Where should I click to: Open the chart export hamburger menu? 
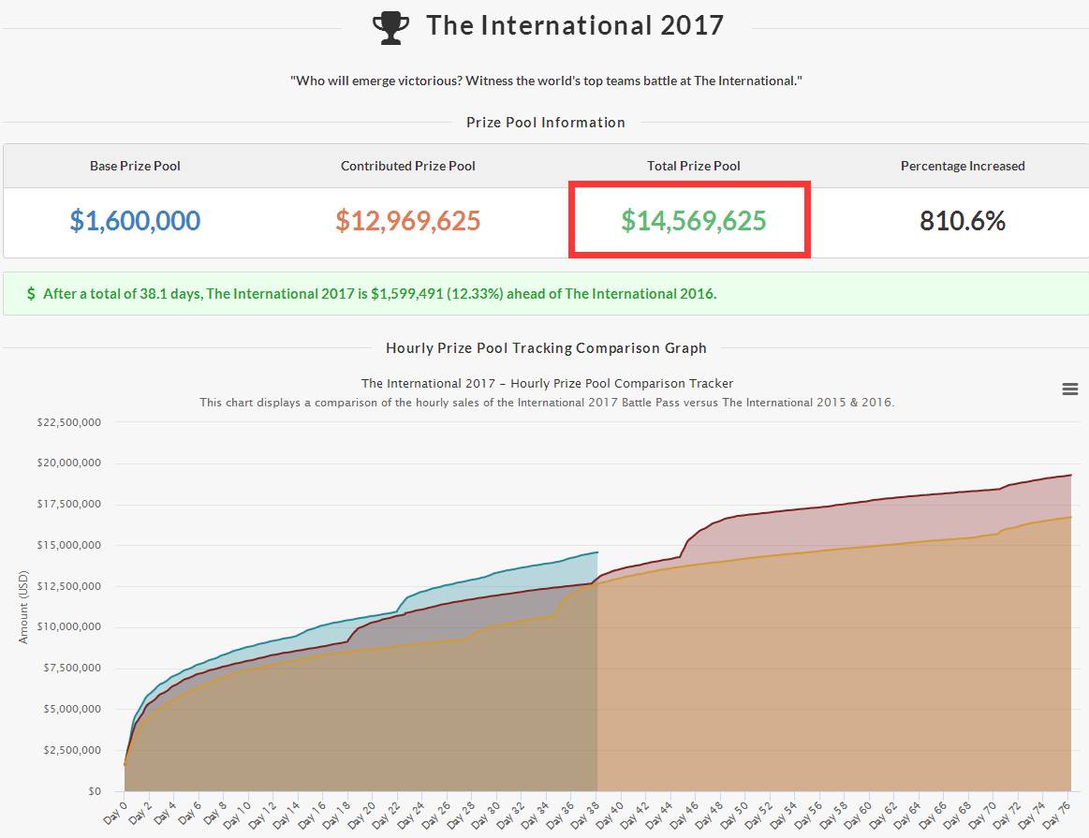[1069, 388]
